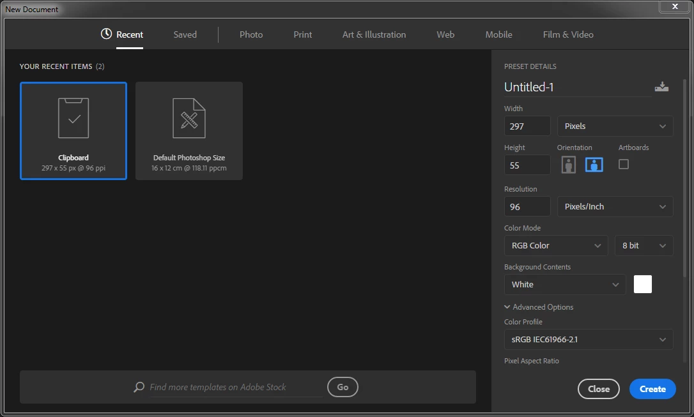This screenshot has height=417, width=694.
Task: Open the sRGB IEC61966-2.1 color profile dropdown
Action: tap(588, 339)
